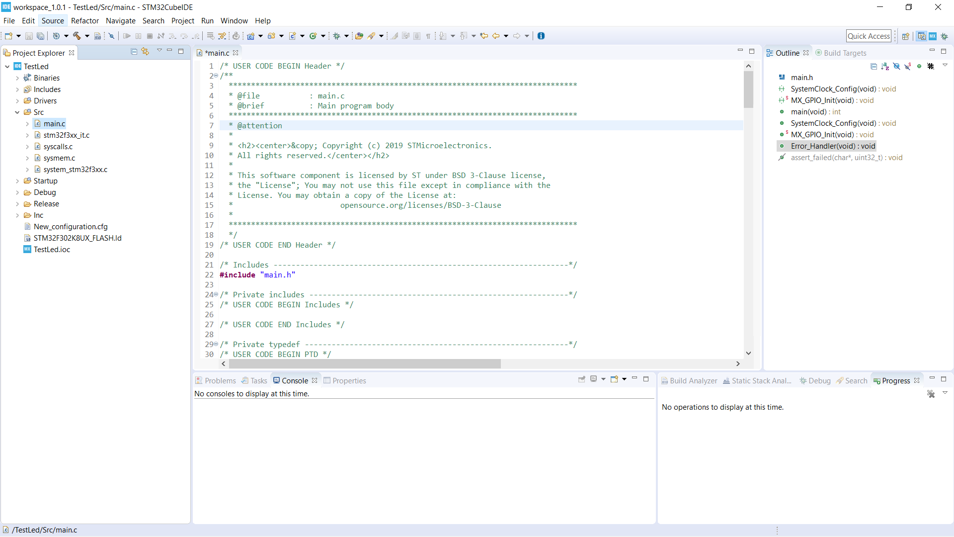Screen dimensions: 954x537
Task: Click the Save All toolbar icon
Action: point(41,36)
